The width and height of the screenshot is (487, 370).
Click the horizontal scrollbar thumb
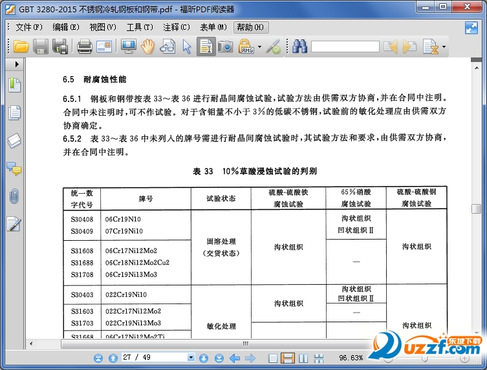[245, 344]
